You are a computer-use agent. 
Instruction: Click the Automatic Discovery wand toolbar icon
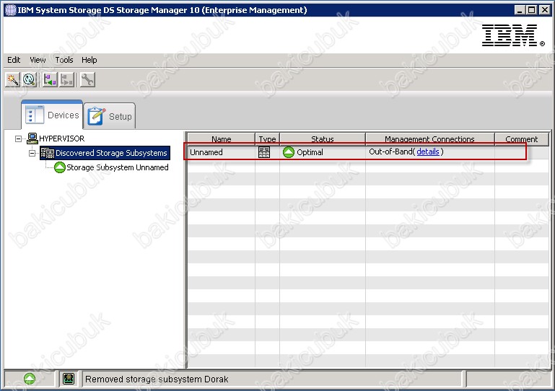pyautogui.click(x=12, y=79)
